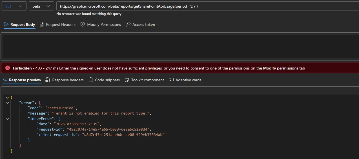
Task: Click the Response preview arrow icon
Action: [5, 80]
